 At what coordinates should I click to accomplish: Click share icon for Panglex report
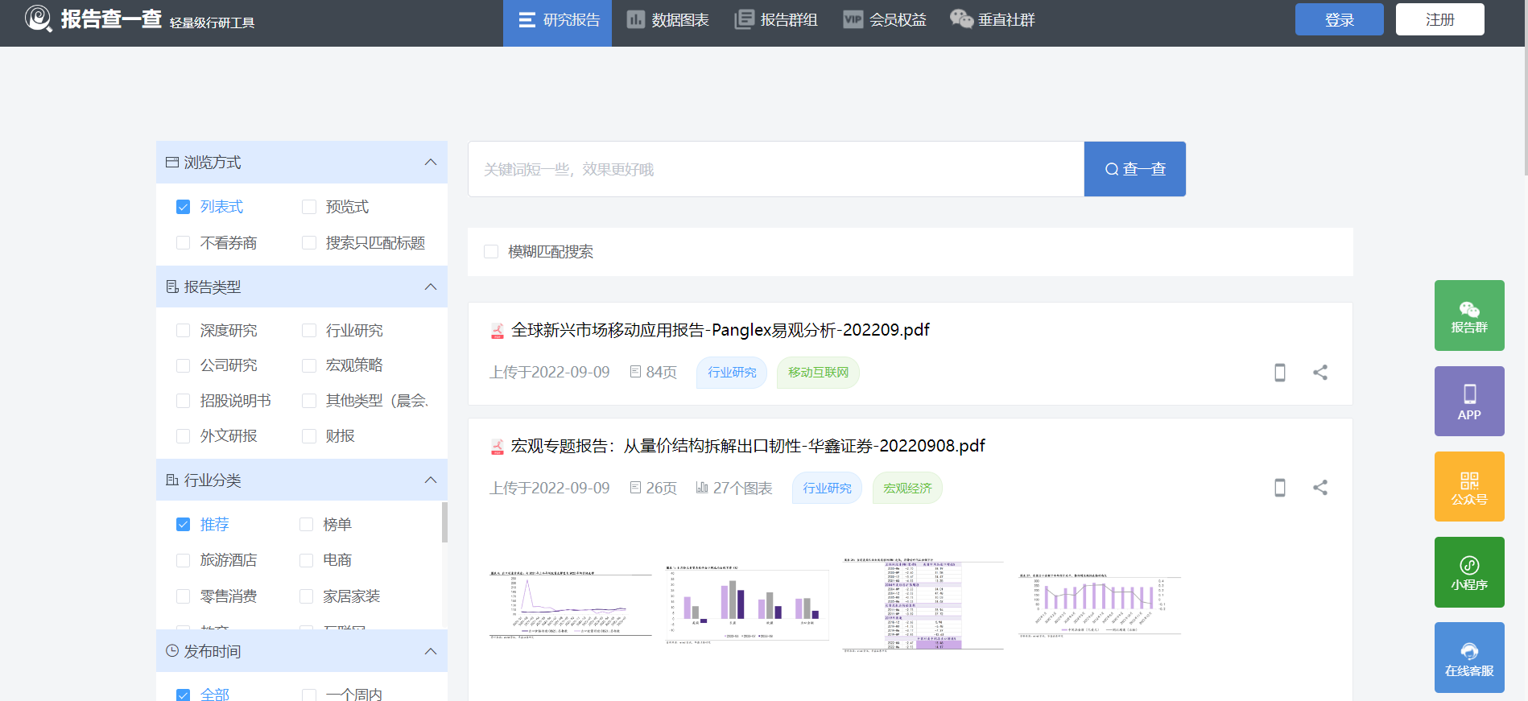(1320, 373)
